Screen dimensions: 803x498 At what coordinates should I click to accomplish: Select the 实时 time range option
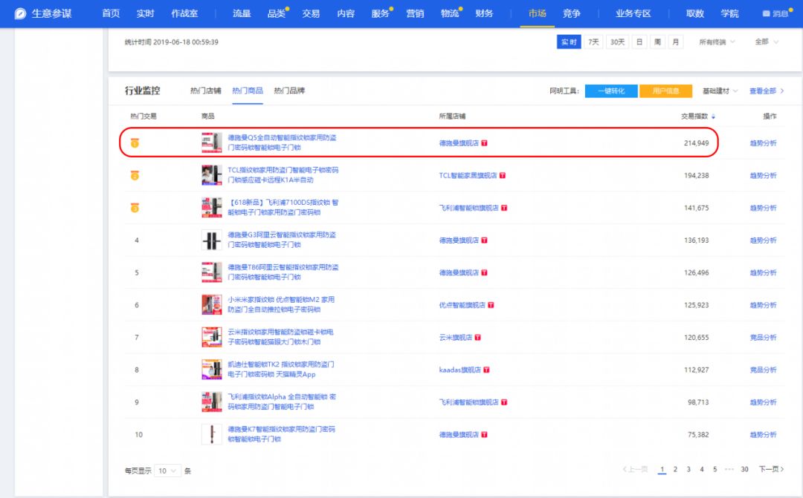(x=569, y=42)
